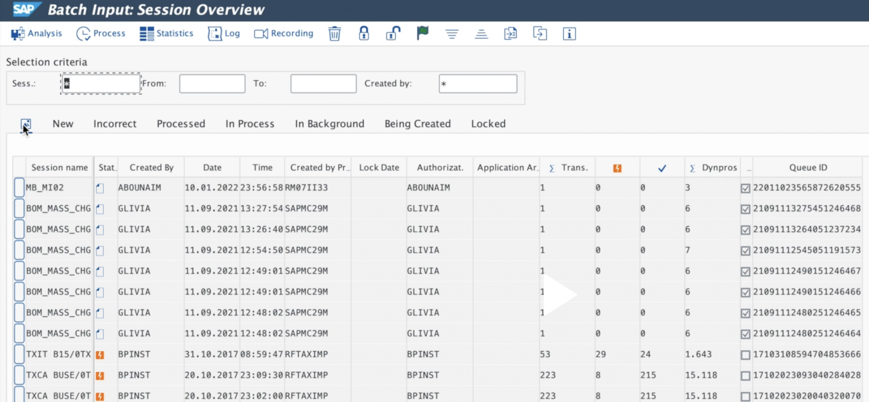Click the Sess. input field
Screen dimensions: 869x402
point(100,84)
